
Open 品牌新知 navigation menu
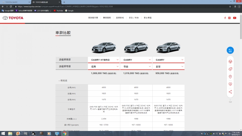pyautogui.click(x=120, y=18)
